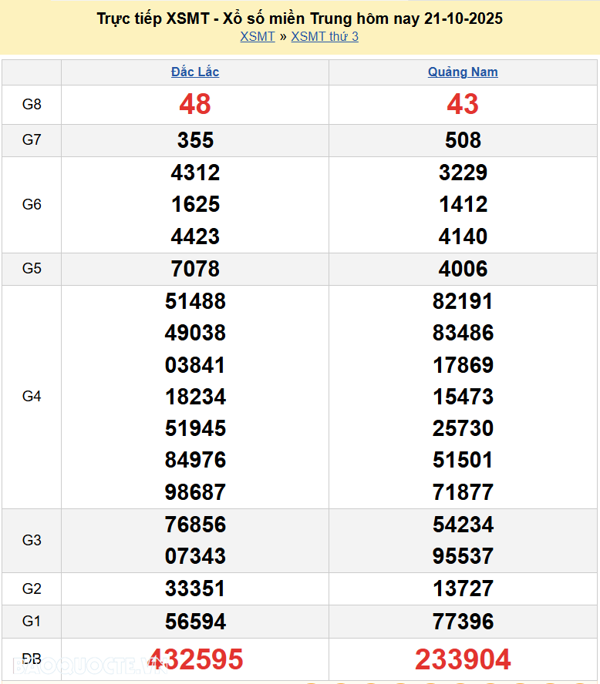
Task: Select G2 number 33351
Action: coord(195,588)
